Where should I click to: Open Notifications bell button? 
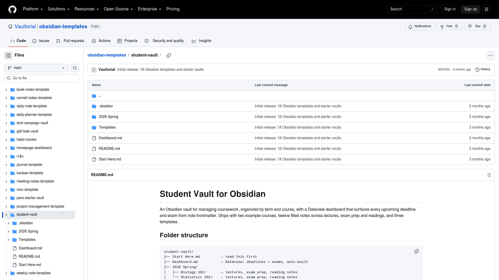419,26
